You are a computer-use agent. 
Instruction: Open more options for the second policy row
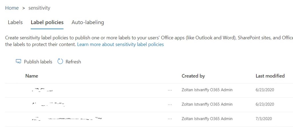pos(170,104)
